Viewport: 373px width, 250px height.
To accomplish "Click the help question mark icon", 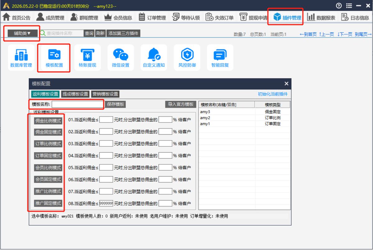I will click(339, 6).
